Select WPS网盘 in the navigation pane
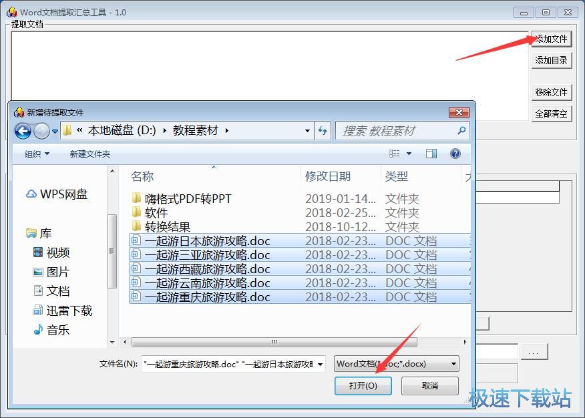Image resolution: width=585 pixels, height=418 pixels. click(57, 194)
